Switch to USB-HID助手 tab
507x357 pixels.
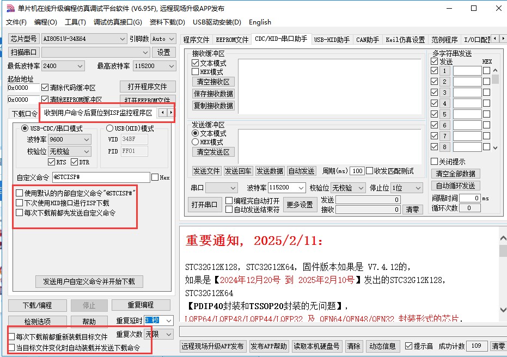pos(332,40)
